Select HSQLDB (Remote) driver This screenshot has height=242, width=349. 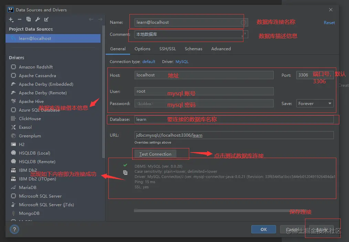[37, 162]
